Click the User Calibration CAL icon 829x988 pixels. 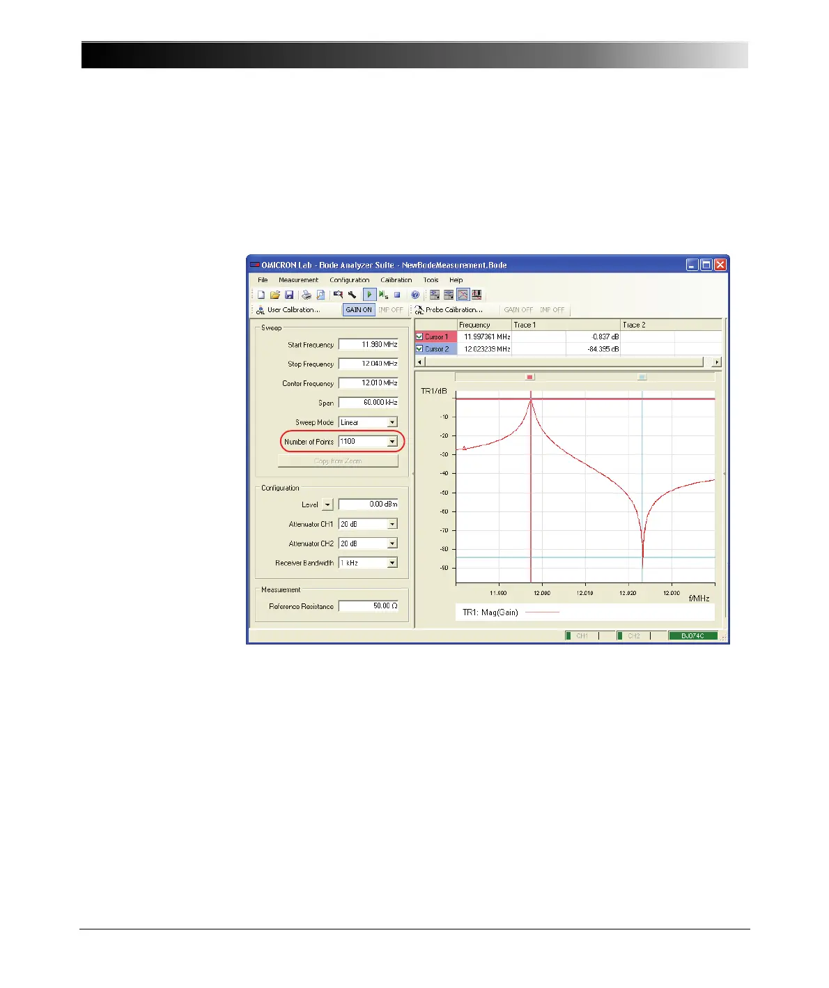point(261,310)
